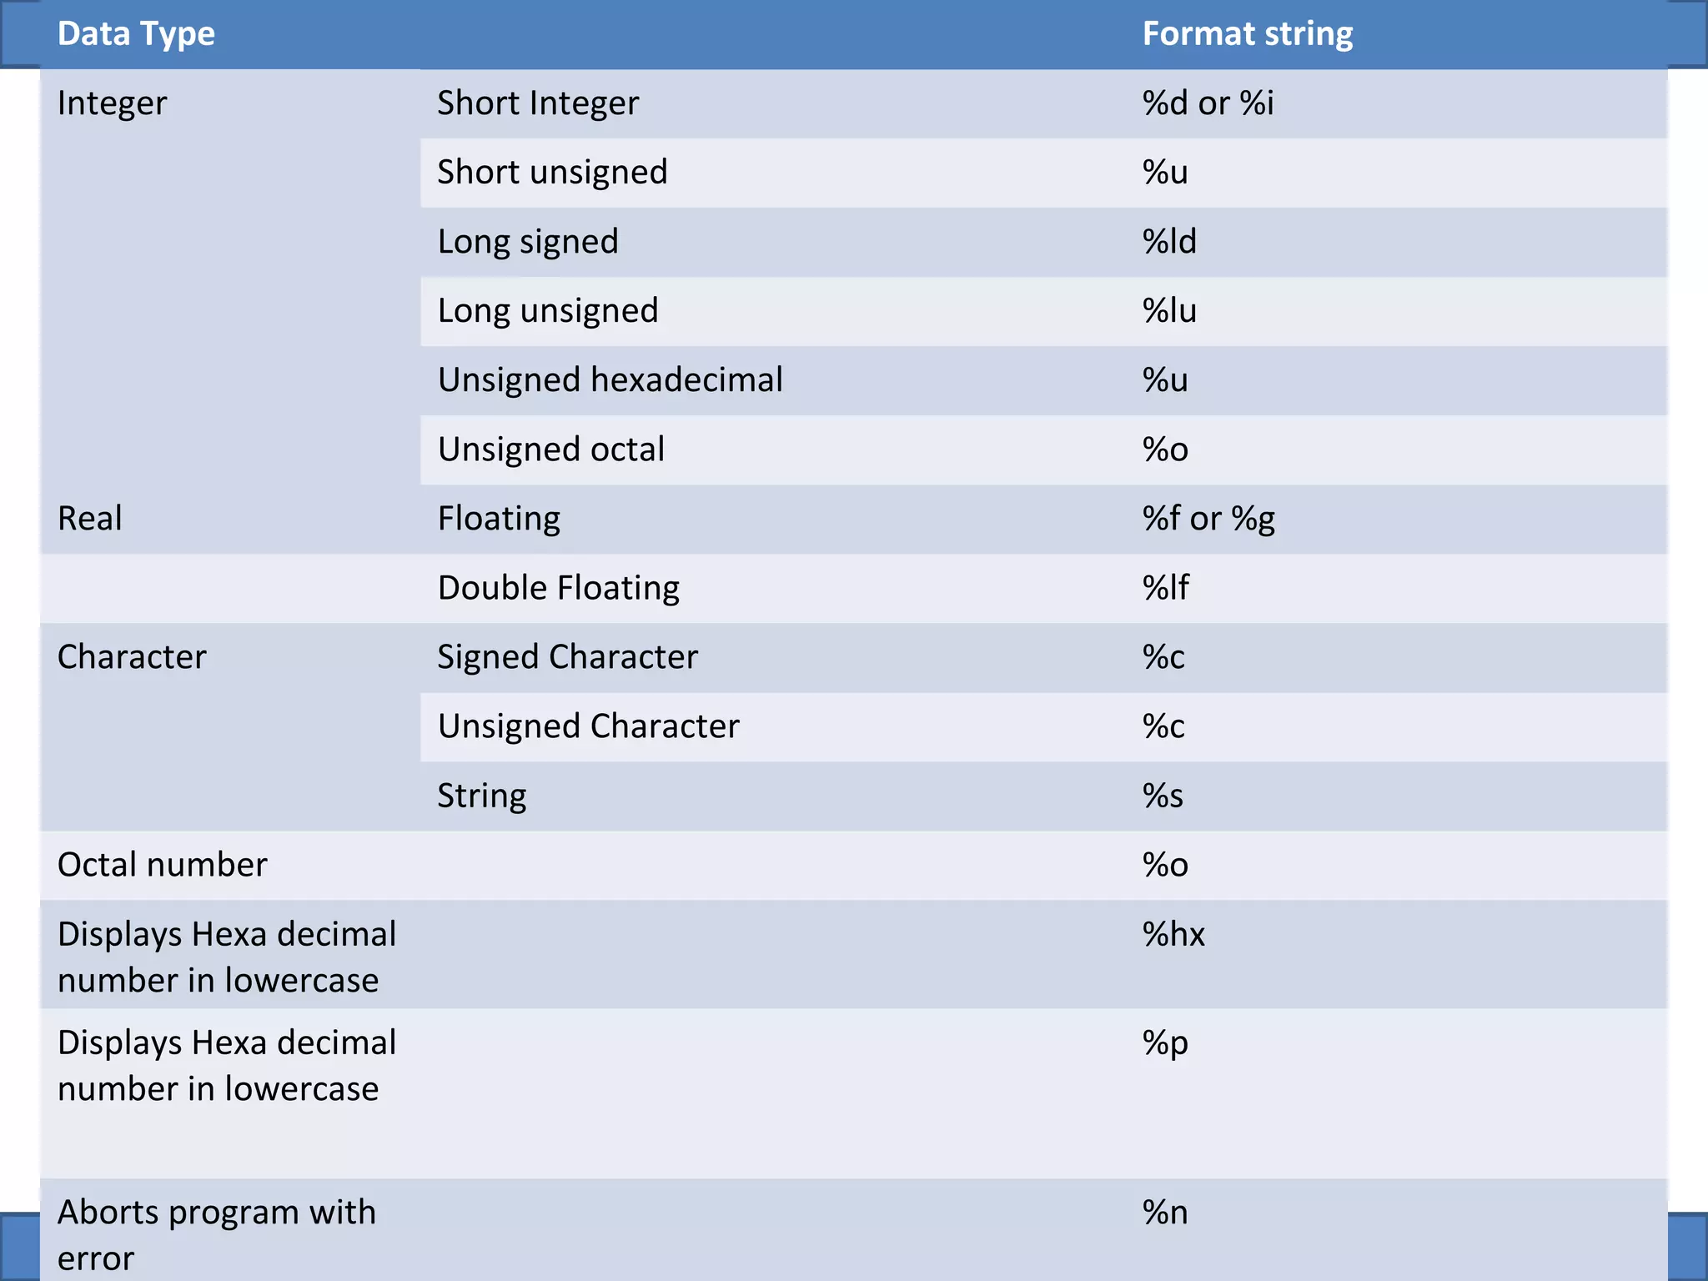Image resolution: width=1708 pixels, height=1281 pixels.
Task: Click the %ld format string
Action: (x=1169, y=242)
